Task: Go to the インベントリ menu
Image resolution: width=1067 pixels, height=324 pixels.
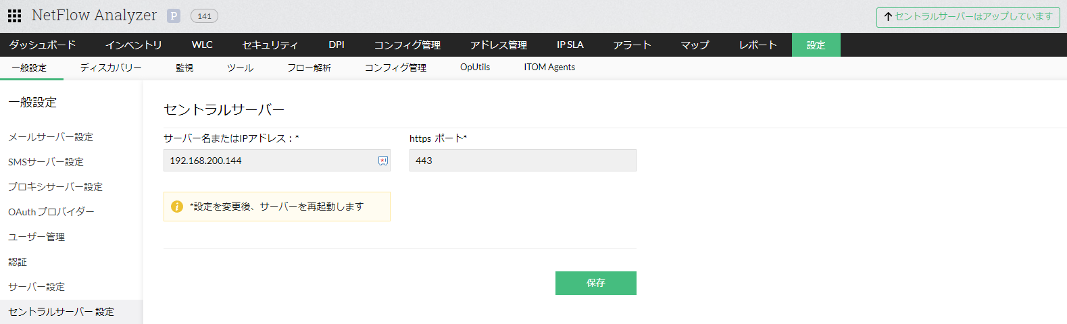Action: [x=134, y=45]
